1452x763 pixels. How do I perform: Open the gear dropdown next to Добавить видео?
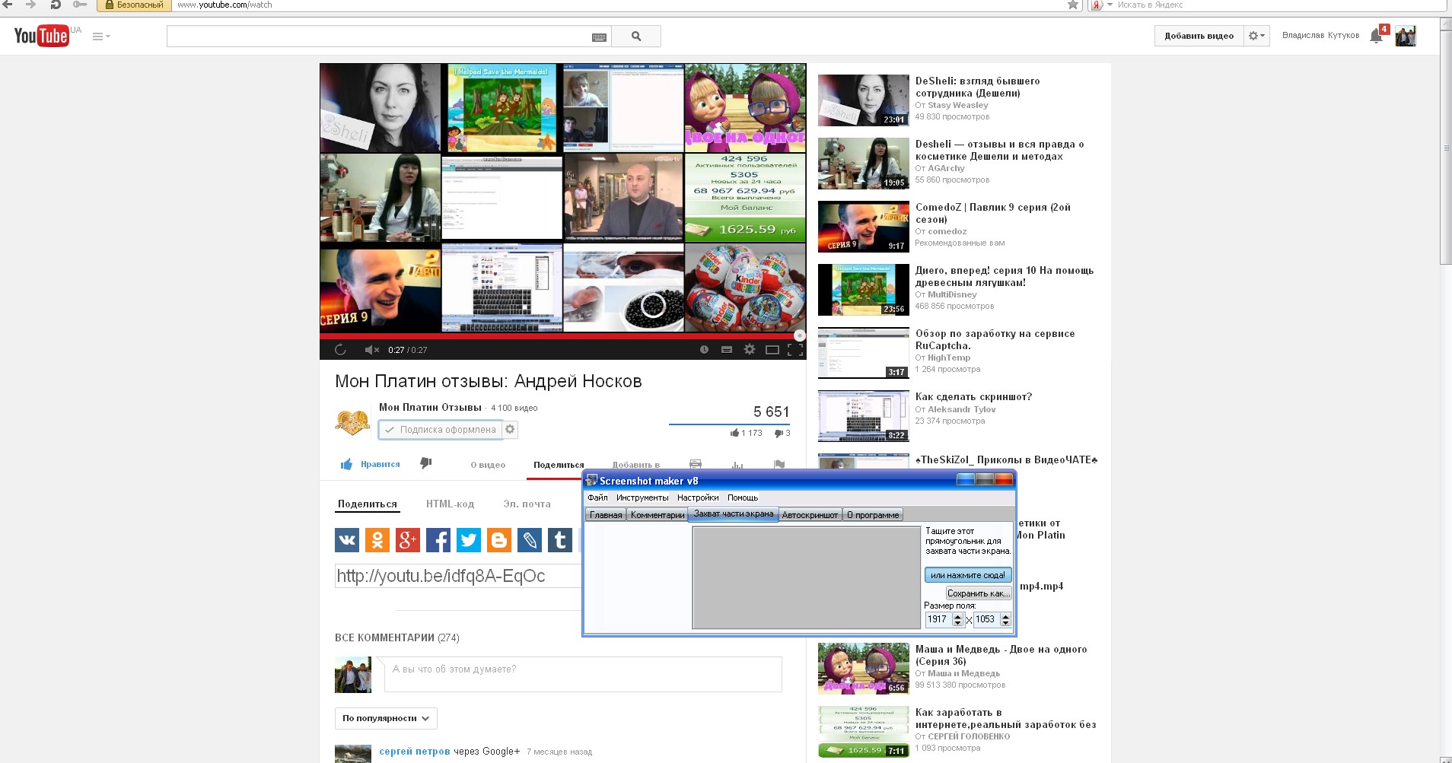click(x=1256, y=36)
